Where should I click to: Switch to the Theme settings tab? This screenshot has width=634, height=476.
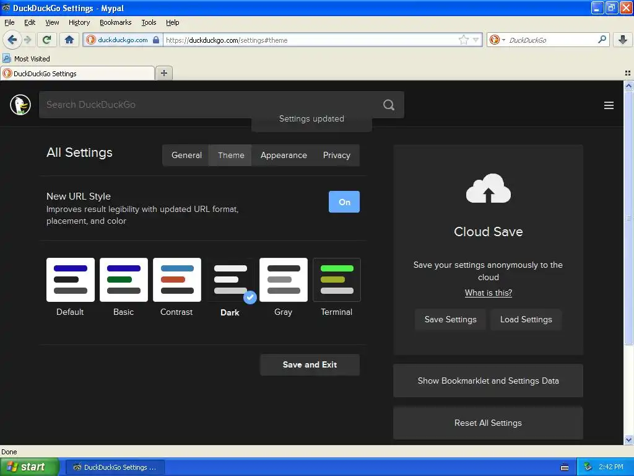[x=230, y=156]
